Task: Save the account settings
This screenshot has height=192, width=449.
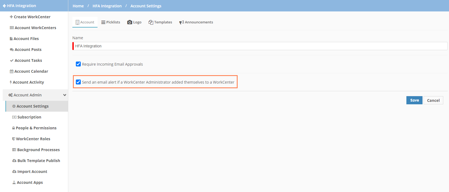Action: [414, 100]
